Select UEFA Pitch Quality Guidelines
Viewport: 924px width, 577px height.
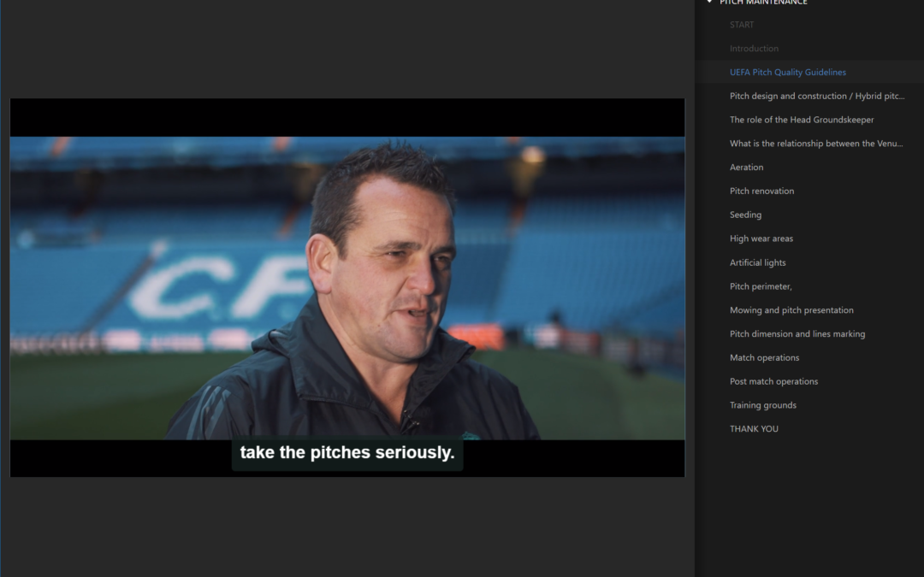point(787,73)
